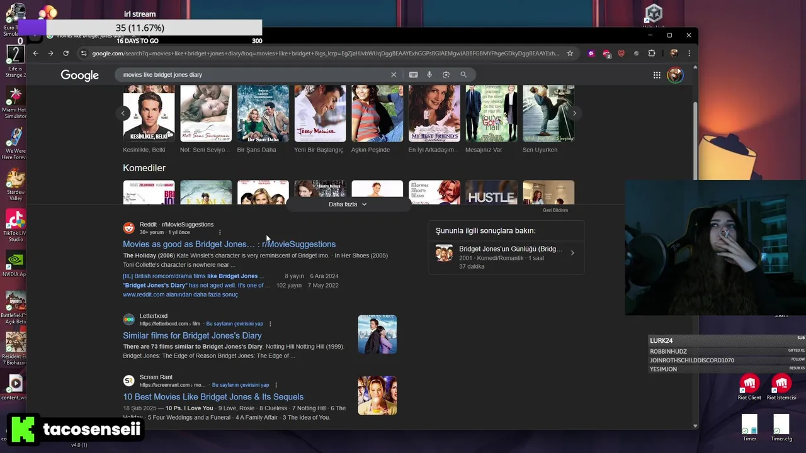Open Reddit Movies as good as Bridget Jones

[229, 244]
